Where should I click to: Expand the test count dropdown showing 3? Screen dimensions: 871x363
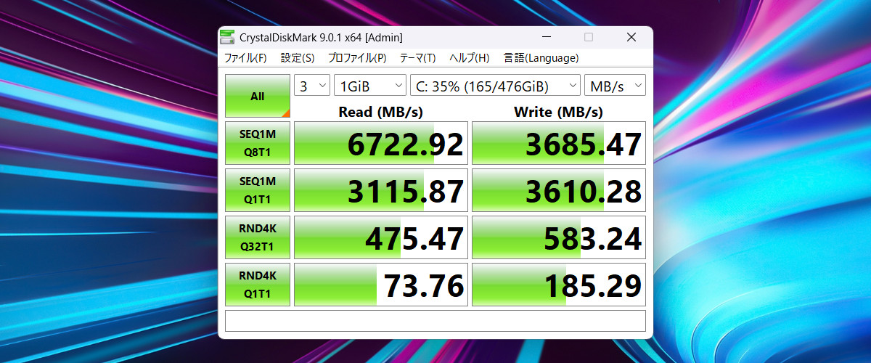click(311, 86)
